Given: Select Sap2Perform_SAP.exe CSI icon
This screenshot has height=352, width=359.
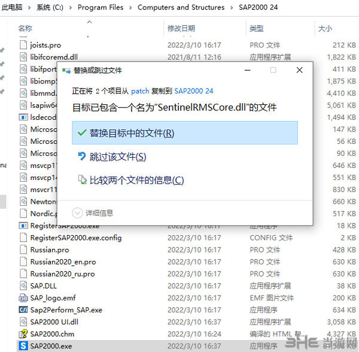Looking at the screenshot, I should click(x=23, y=310).
